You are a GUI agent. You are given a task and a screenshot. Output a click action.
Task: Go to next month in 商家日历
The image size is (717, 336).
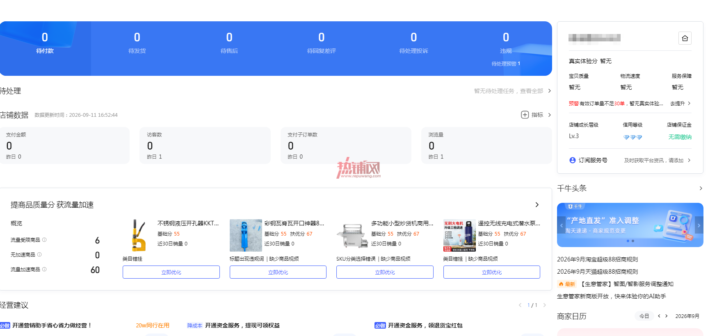click(666, 316)
